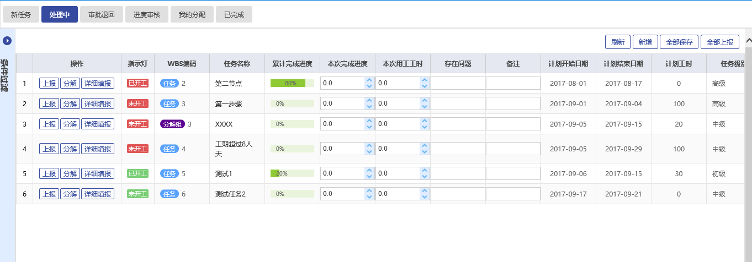Decrease 本次用工工时 for row 2 with down arrow
The width and height of the screenshot is (752, 262).
424,106
